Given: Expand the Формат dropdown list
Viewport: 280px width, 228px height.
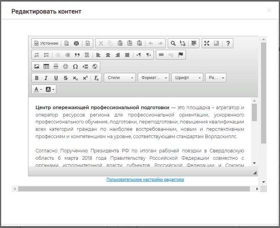Looking at the screenshot, I should (x=153, y=78).
